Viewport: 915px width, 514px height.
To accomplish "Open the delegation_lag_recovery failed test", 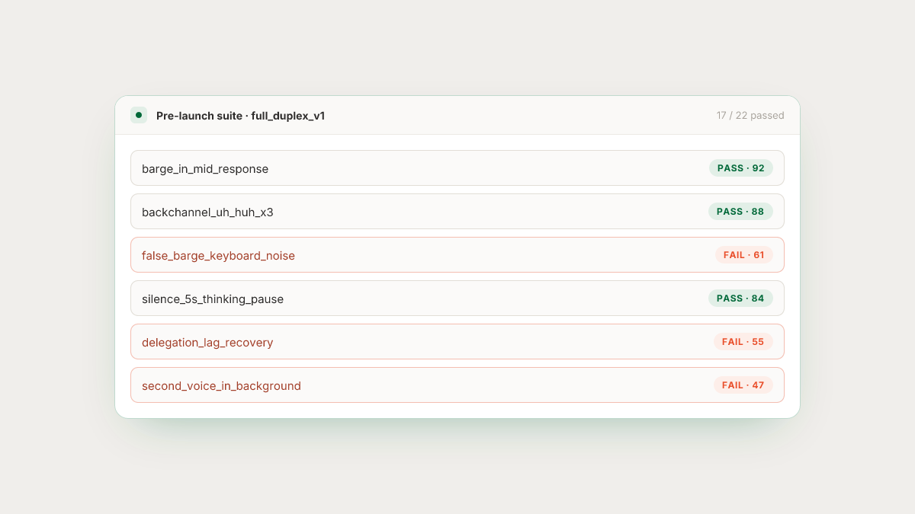I will [457, 342].
